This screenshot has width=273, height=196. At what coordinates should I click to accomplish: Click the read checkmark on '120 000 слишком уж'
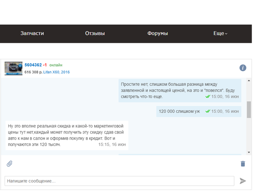pyautogui.click(x=207, y=111)
